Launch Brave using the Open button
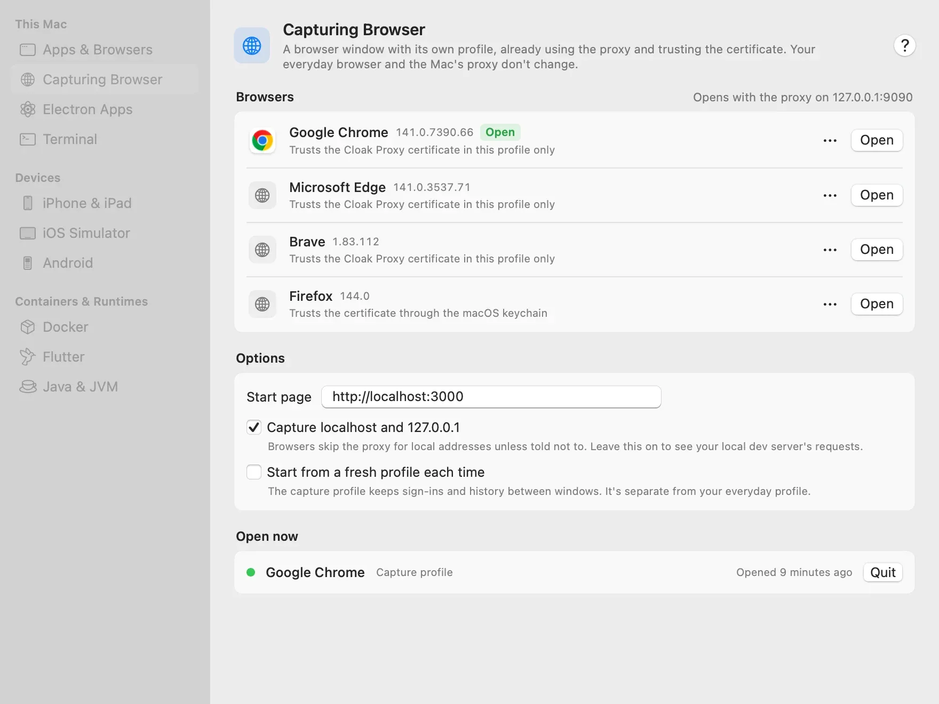The width and height of the screenshot is (939, 704). (877, 250)
